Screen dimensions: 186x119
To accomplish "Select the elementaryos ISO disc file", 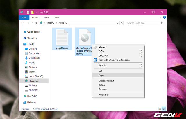I will click(85, 38).
